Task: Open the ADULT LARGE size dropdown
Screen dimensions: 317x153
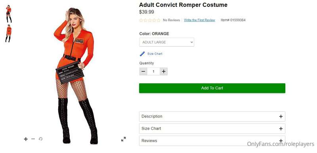Action: point(166,42)
